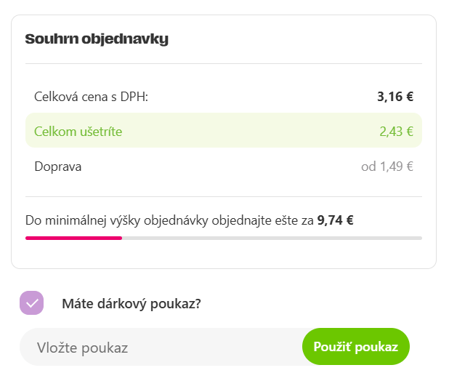
Task: Click the bold remaining amount 9,74 €
Action: pyautogui.click(x=335, y=219)
